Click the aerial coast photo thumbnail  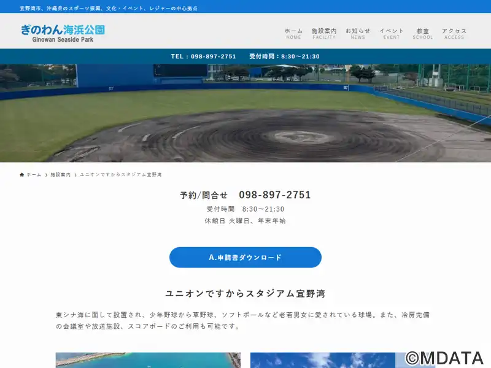pos(148,360)
